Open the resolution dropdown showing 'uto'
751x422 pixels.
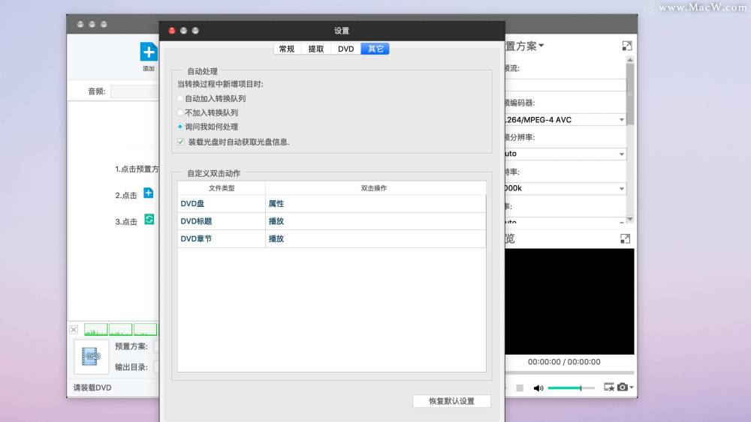(x=566, y=154)
